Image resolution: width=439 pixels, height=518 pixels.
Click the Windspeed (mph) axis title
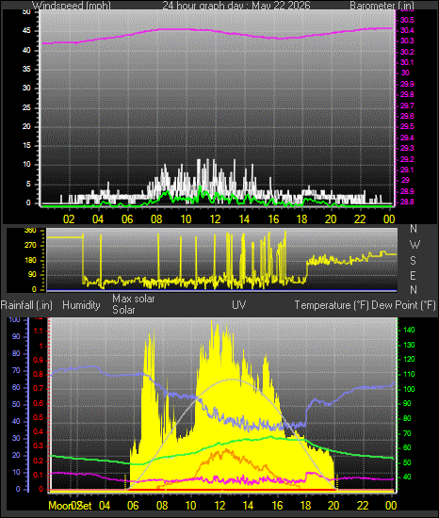pyautogui.click(x=72, y=6)
